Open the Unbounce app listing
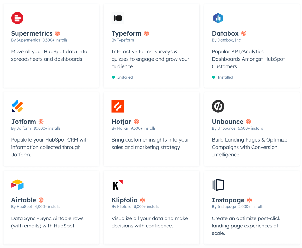 click(228, 122)
